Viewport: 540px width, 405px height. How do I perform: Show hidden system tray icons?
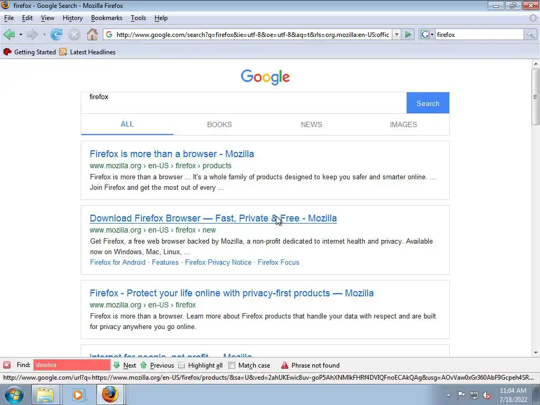click(448, 395)
